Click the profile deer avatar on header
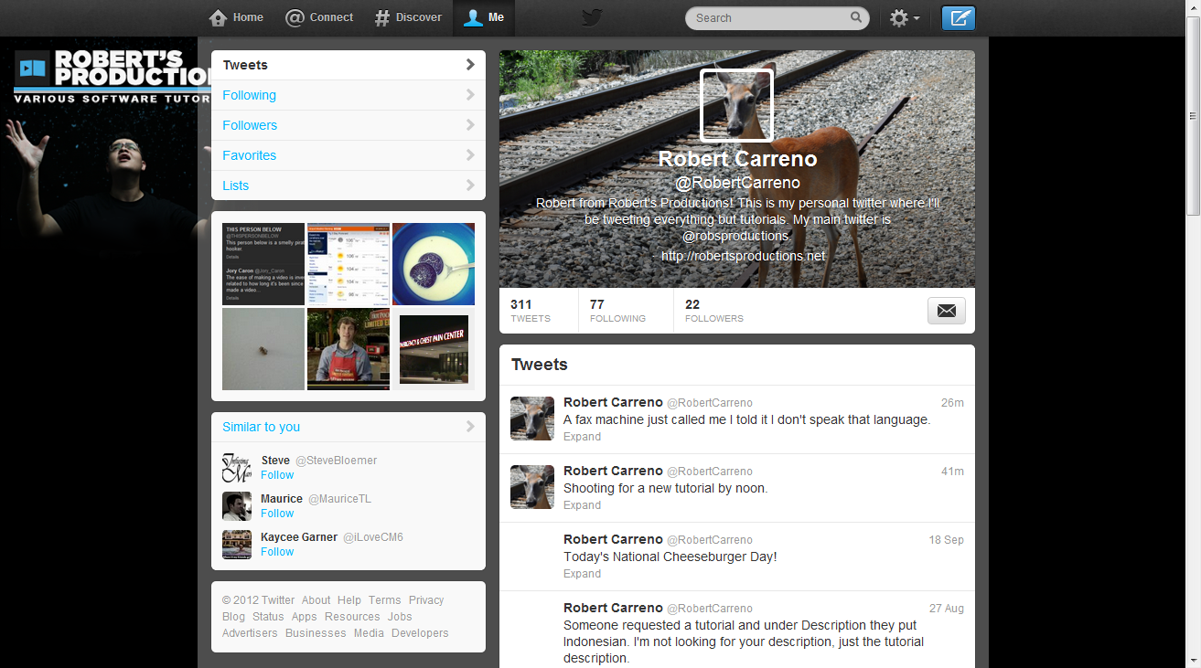Screen dimensions: 1201x668 tap(736, 106)
